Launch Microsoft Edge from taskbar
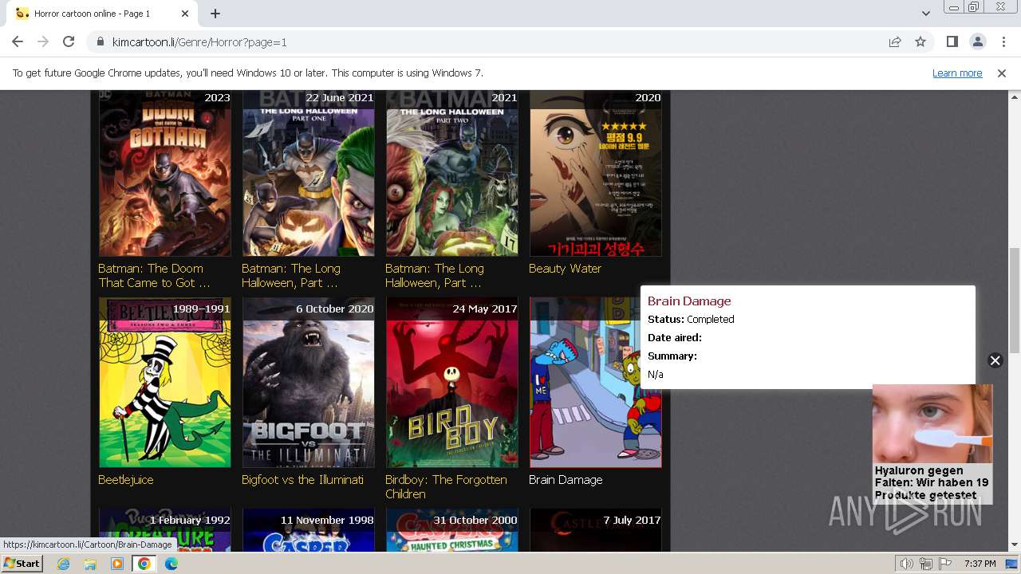Viewport: 1021px width, 574px height. coord(171,564)
